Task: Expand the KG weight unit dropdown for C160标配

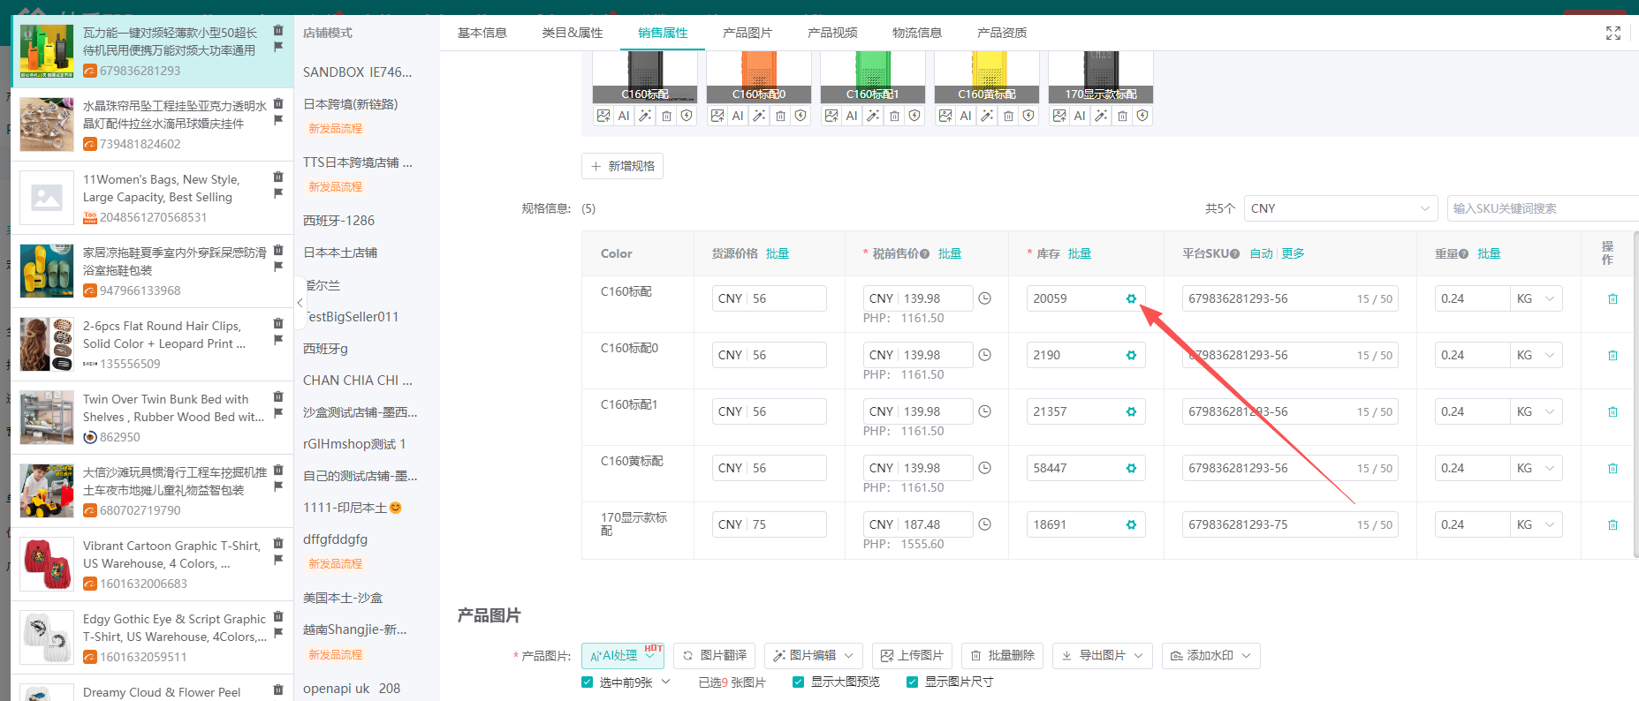Action: tap(1535, 298)
